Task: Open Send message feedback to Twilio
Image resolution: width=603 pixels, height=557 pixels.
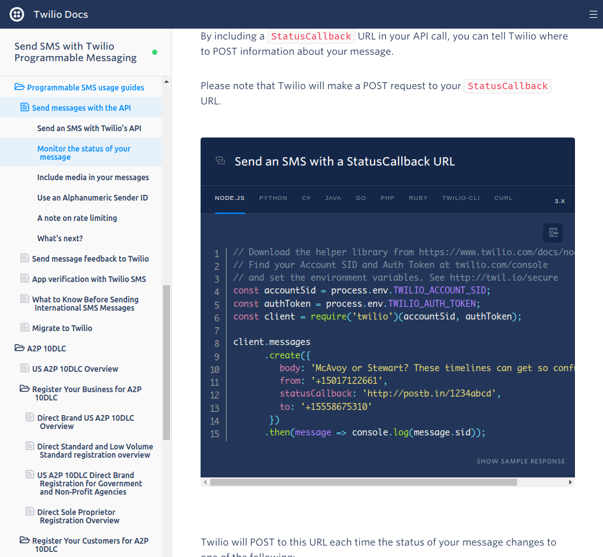Action: coord(90,258)
